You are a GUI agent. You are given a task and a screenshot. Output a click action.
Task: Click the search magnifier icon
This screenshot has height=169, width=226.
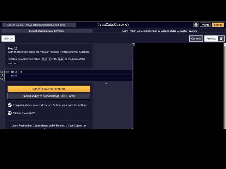click(4, 25)
